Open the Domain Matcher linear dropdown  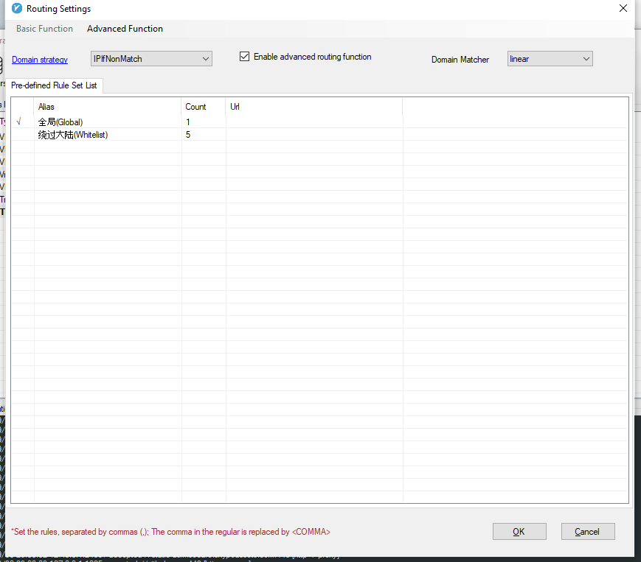click(550, 58)
